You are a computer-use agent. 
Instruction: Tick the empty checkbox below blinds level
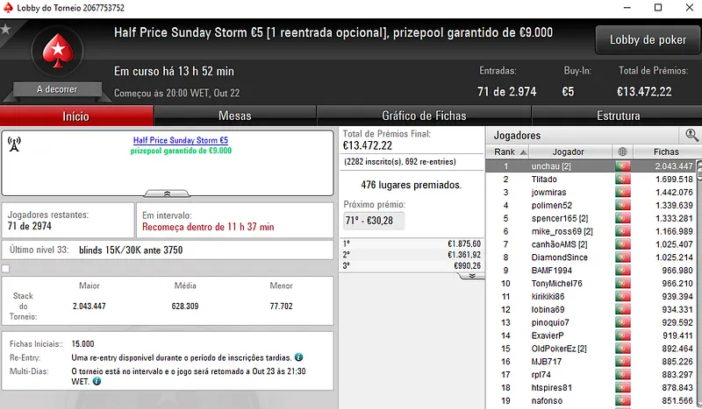[6, 269]
